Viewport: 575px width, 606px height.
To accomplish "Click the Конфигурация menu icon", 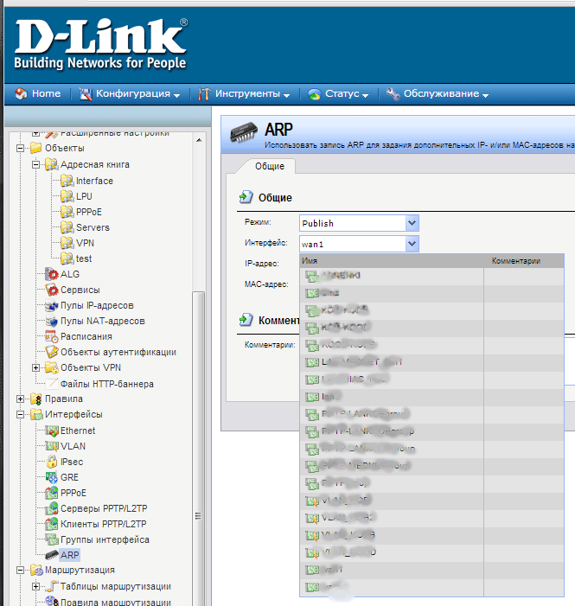I will tap(86, 94).
